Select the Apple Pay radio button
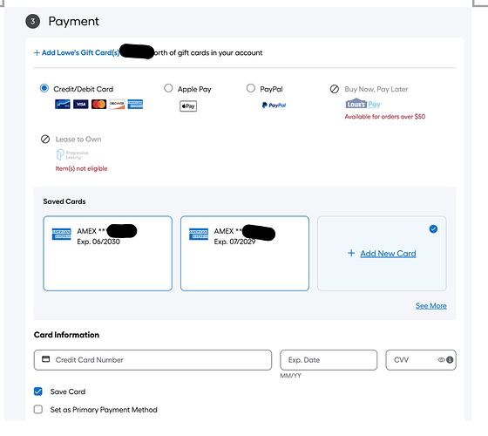 point(168,88)
